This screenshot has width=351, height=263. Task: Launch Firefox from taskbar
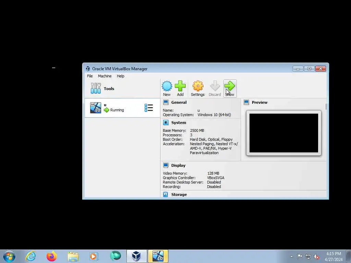[x=51, y=256]
